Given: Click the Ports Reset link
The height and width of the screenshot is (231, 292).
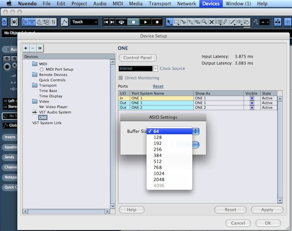Looking at the screenshot, I should coord(158,86).
